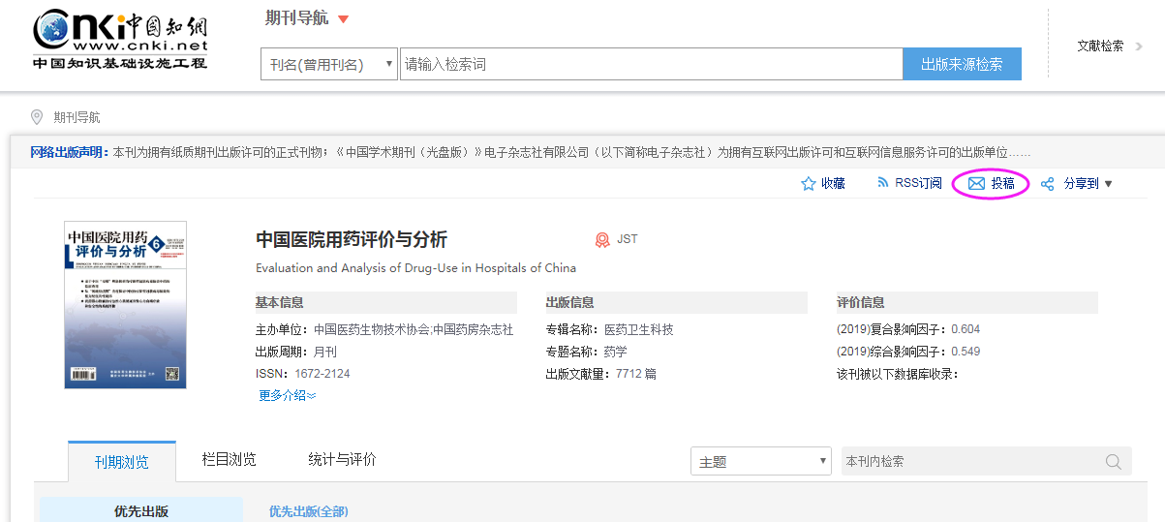
Task: Click the 专题名称 药学 text
Action: (x=587, y=352)
